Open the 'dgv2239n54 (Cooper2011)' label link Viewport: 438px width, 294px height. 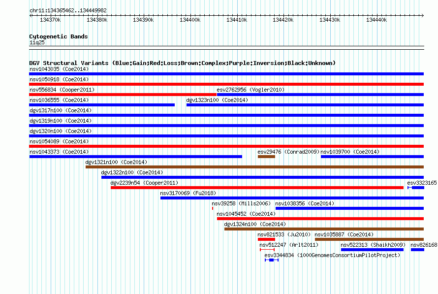[144, 183]
